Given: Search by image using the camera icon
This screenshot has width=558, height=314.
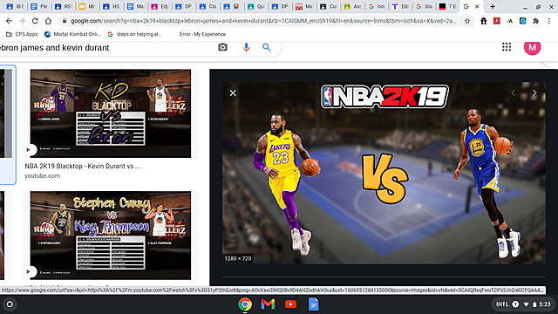Looking at the screenshot, I should click(223, 47).
